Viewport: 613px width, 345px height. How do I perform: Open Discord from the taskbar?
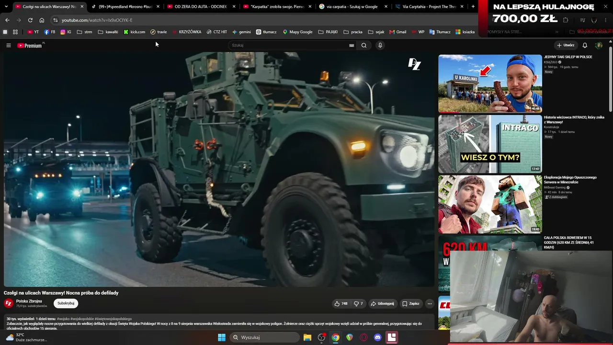click(377, 337)
